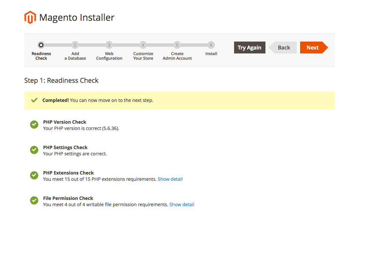Click the step 3 circle for Web Configuration
This screenshot has height=257, width=380.
[x=109, y=45]
